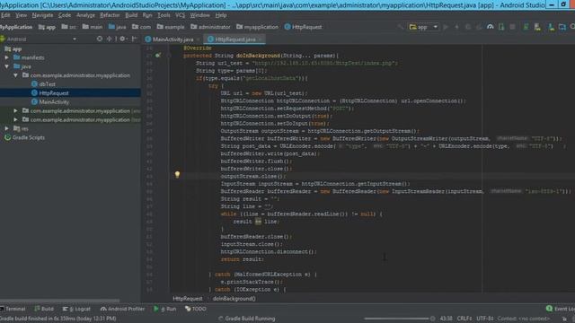Image resolution: width=575 pixels, height=323 pixels.
Task: Click the Project panel horizontal scrollbar
Action: (60, 301)
